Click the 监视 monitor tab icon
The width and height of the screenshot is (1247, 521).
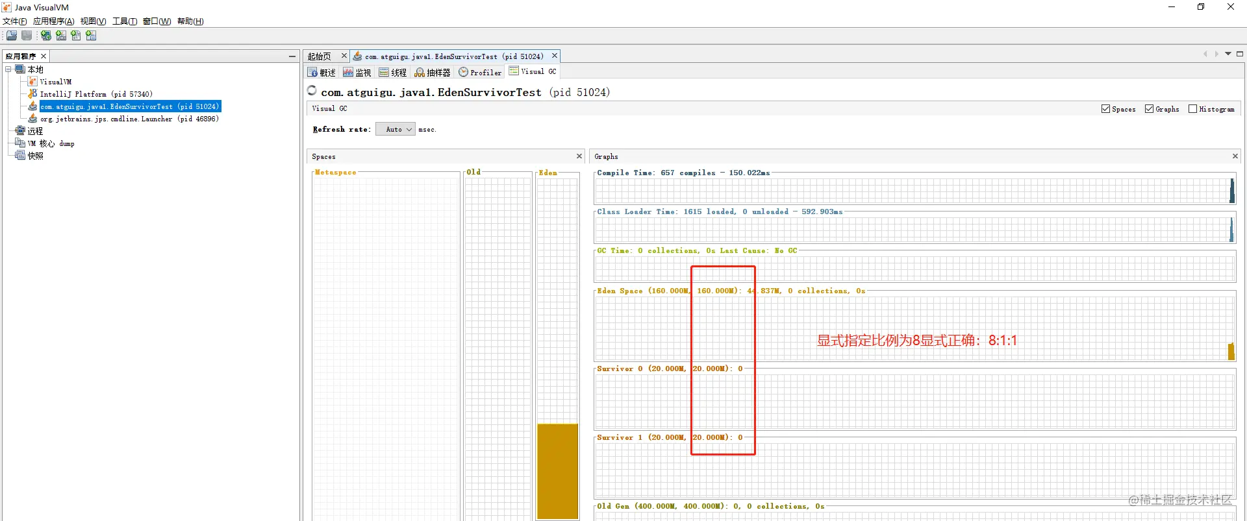[348, 72]
